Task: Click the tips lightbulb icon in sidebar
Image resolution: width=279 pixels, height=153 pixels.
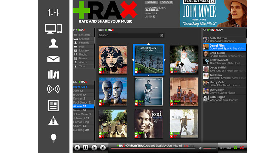Action: tap(53, 137)
